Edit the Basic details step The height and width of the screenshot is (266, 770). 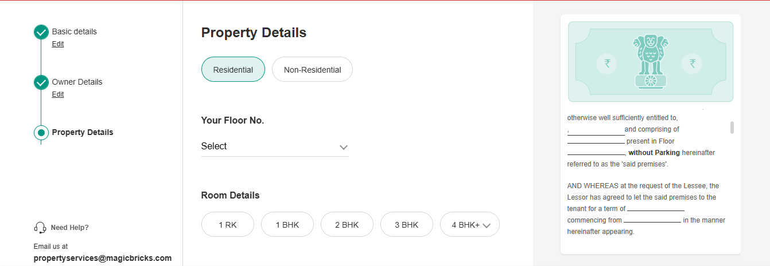[58, 44]
